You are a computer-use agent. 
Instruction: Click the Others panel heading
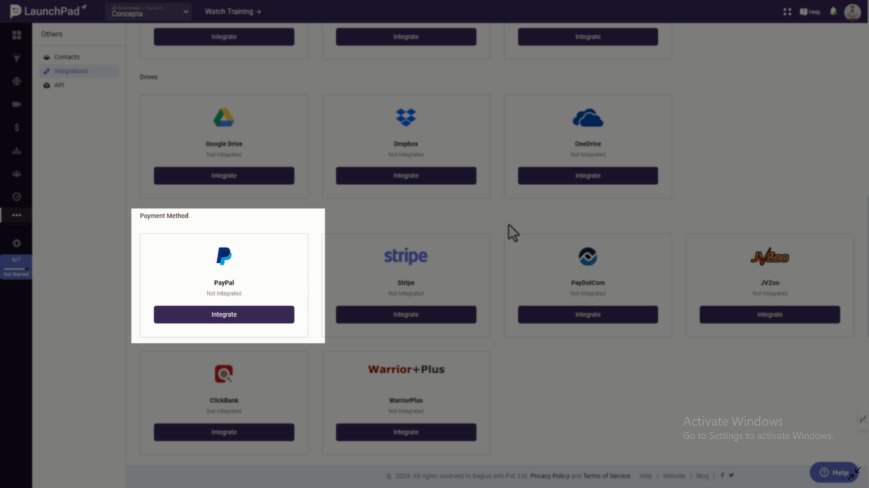point(52,34)
